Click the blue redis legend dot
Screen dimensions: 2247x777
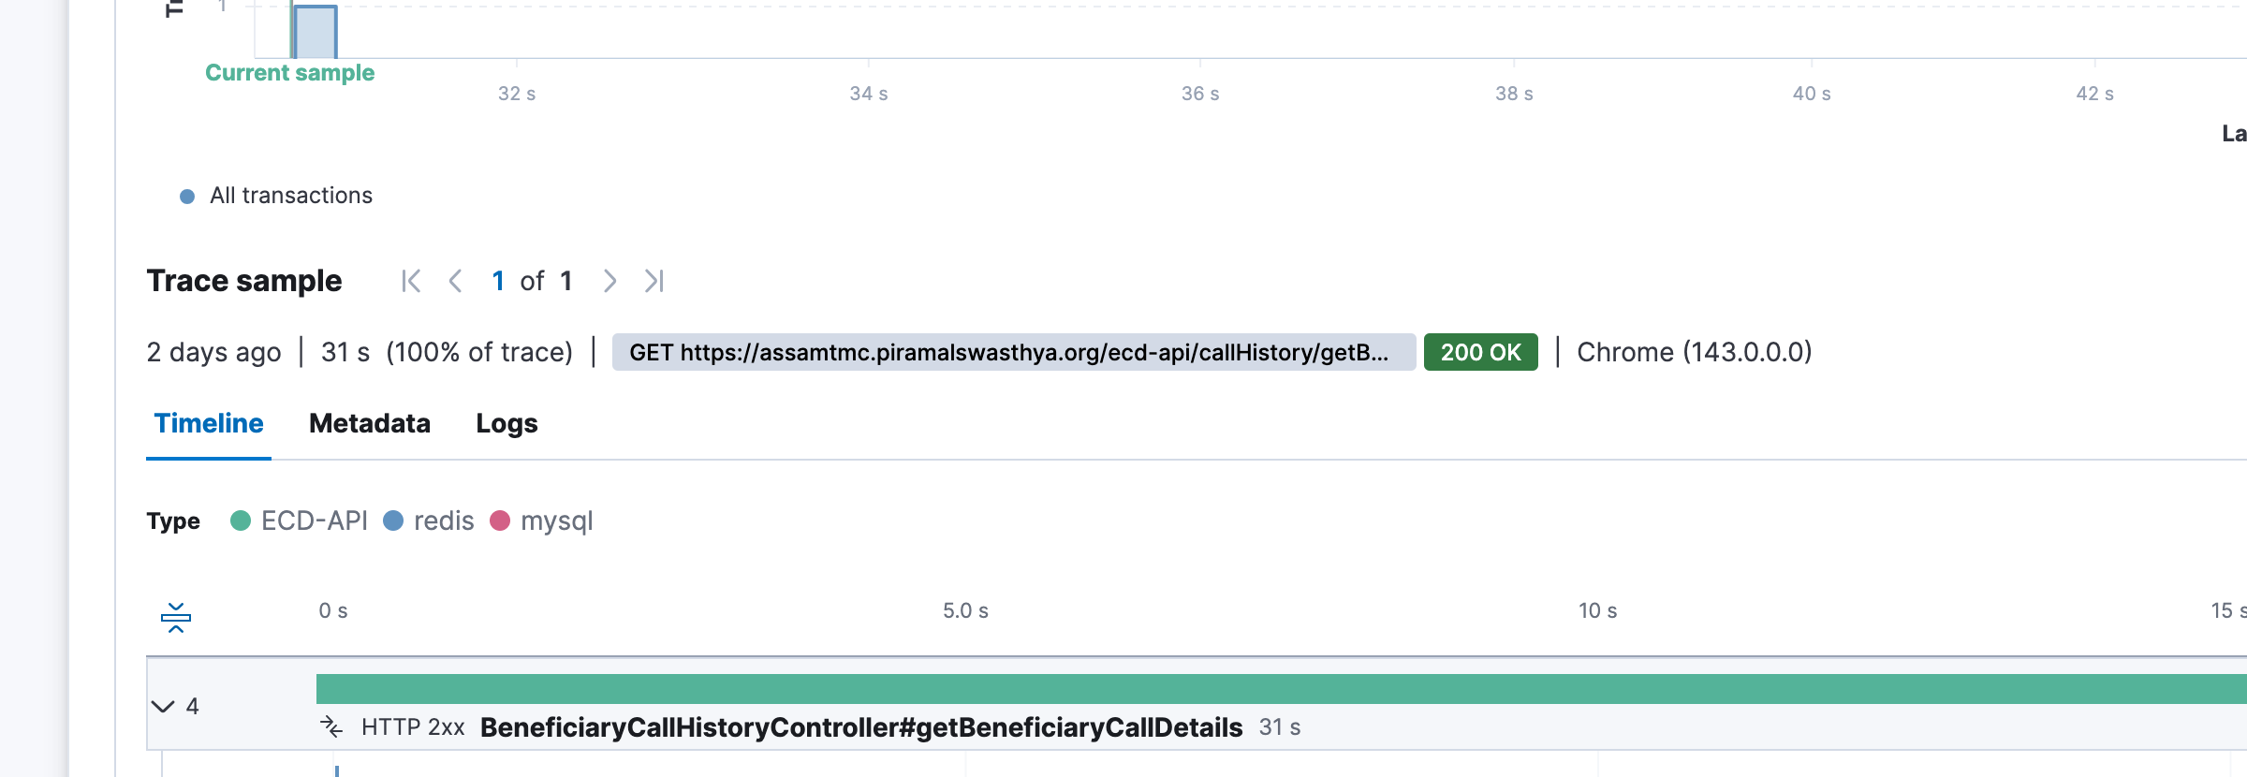[393, 520]
